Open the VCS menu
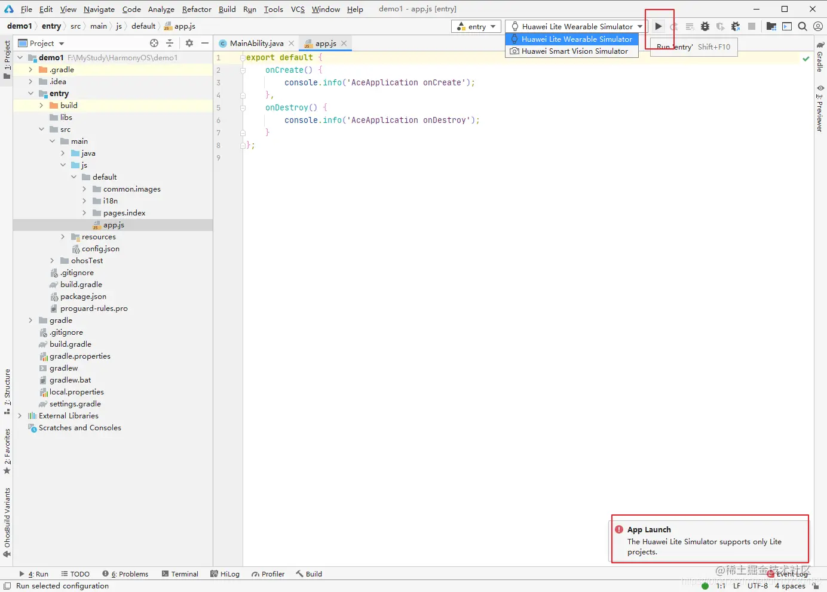Screen dimensions: 827x592 coord(298,9)
